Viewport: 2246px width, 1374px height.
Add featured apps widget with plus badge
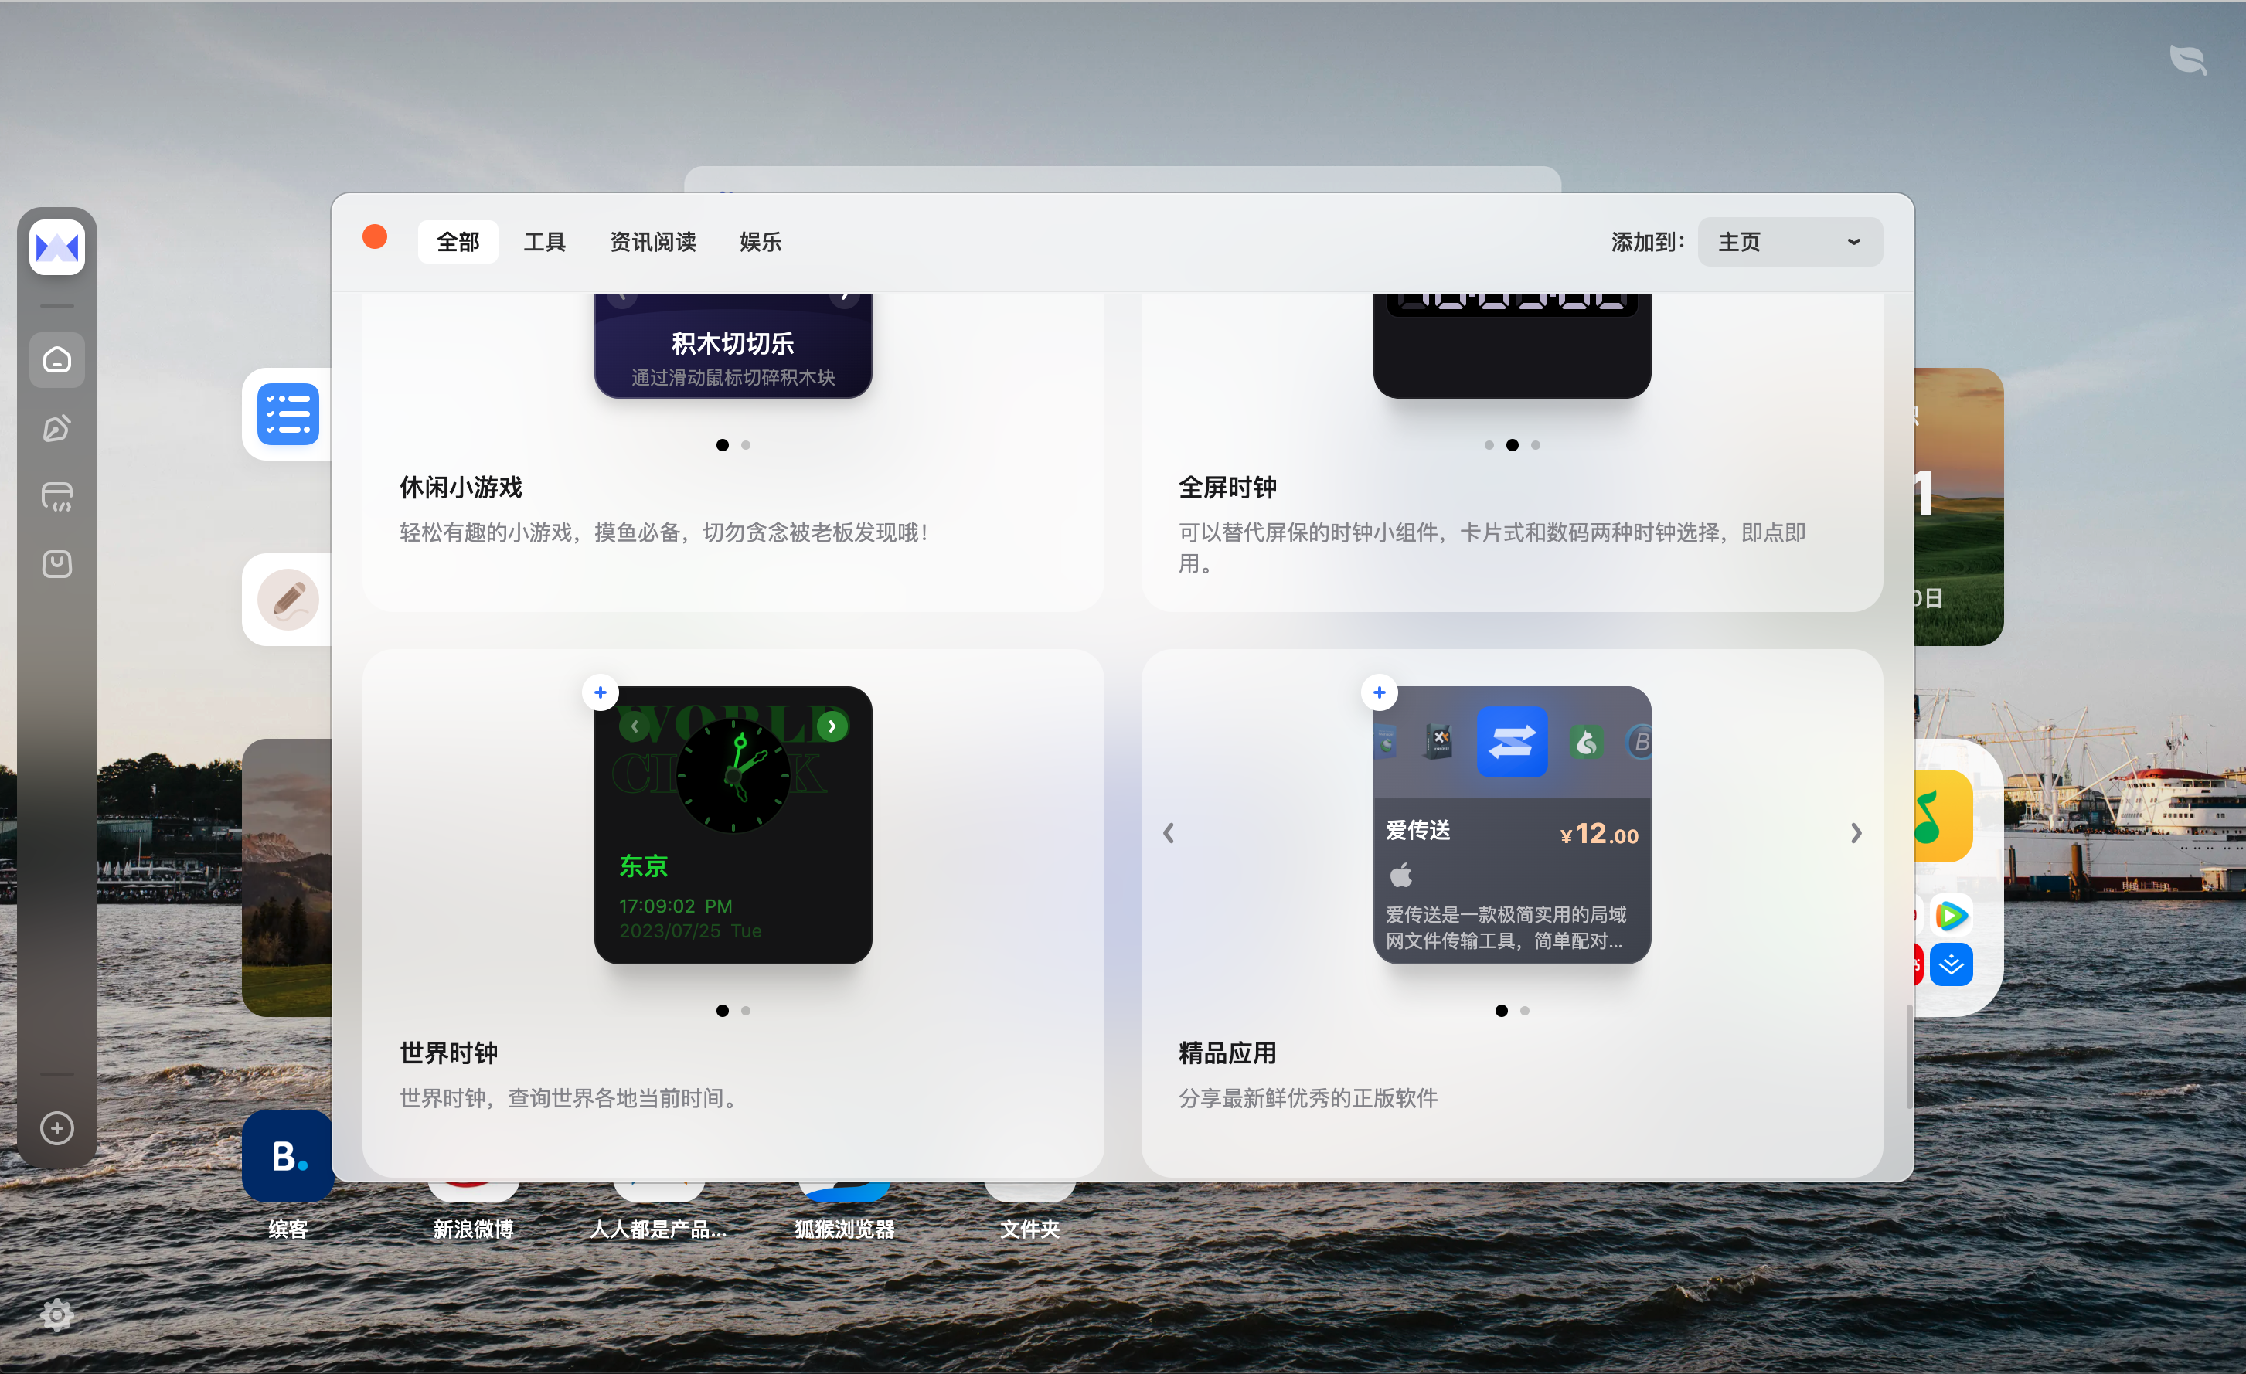1379,692
